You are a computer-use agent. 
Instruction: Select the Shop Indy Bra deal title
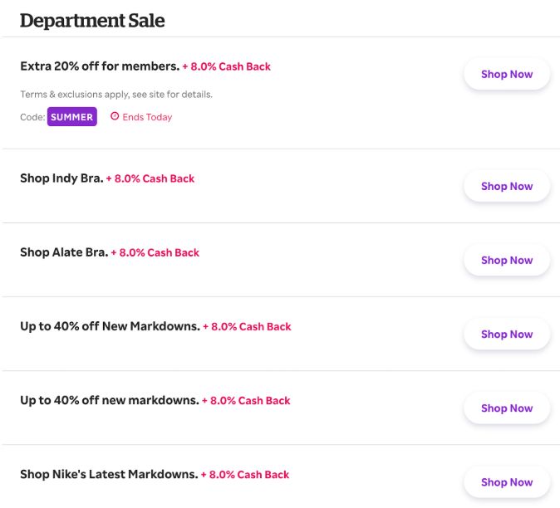(61, 178)
